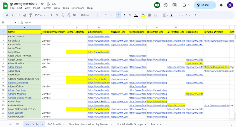Viewport: 236px width, 127px height.
Task: Open the Adam Palma name link
Action: 15,67
